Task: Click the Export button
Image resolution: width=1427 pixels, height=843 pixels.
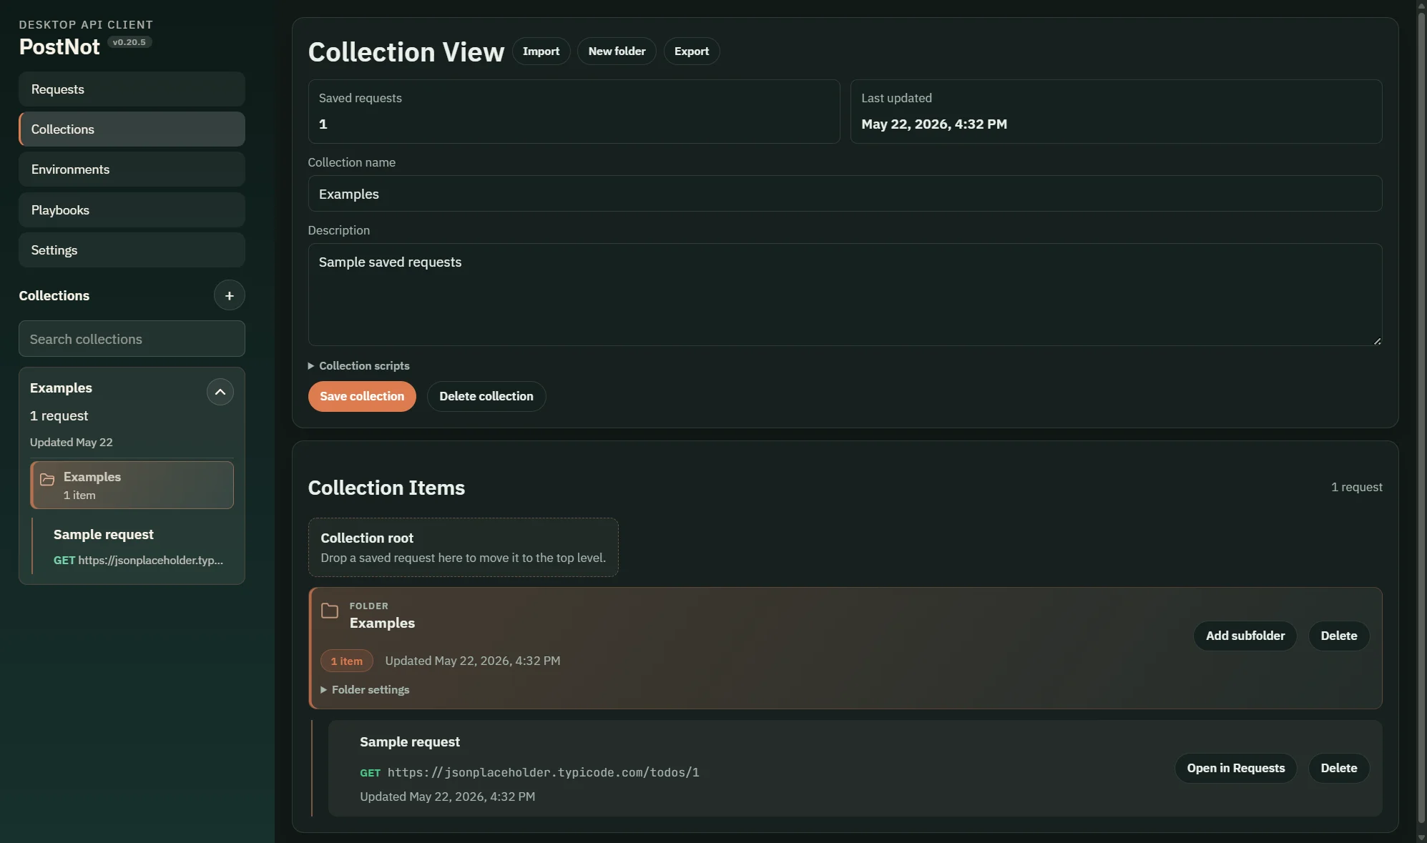Action: (x=692, y=51)
